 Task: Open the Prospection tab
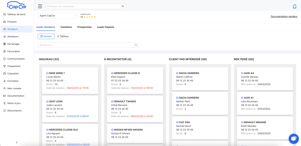tap(84, 27)
